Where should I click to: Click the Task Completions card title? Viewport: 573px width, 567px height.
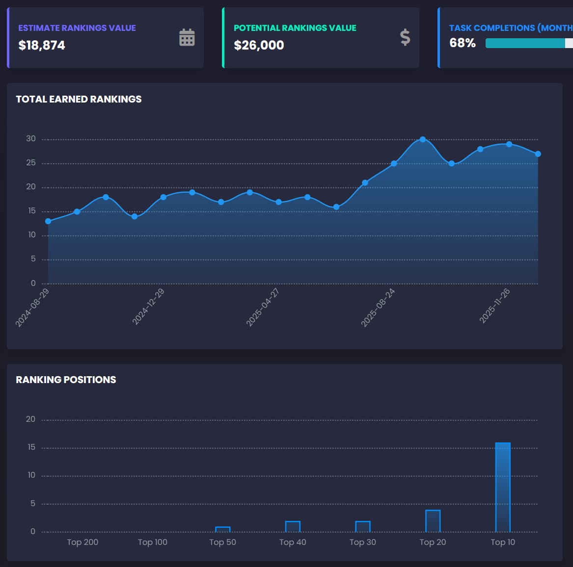click(511, 28)
